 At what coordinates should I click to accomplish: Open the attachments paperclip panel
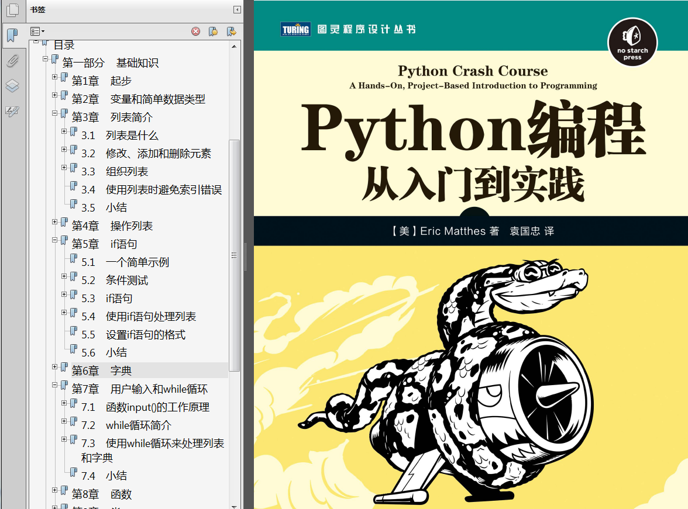point(13,61)
